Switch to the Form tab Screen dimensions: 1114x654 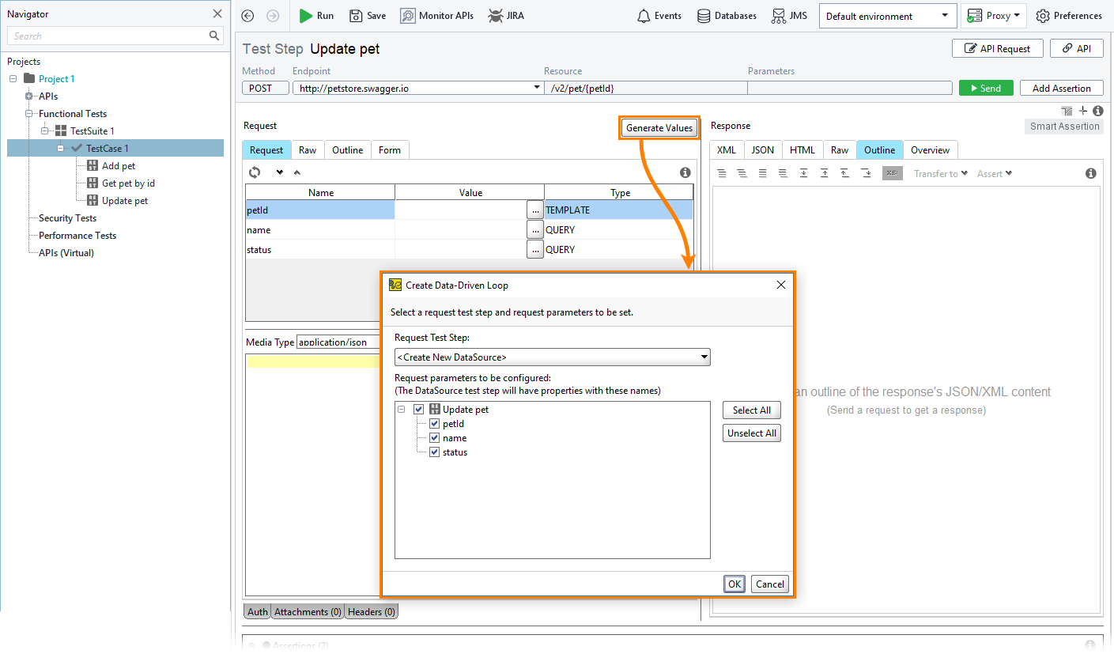click(390, 150)
